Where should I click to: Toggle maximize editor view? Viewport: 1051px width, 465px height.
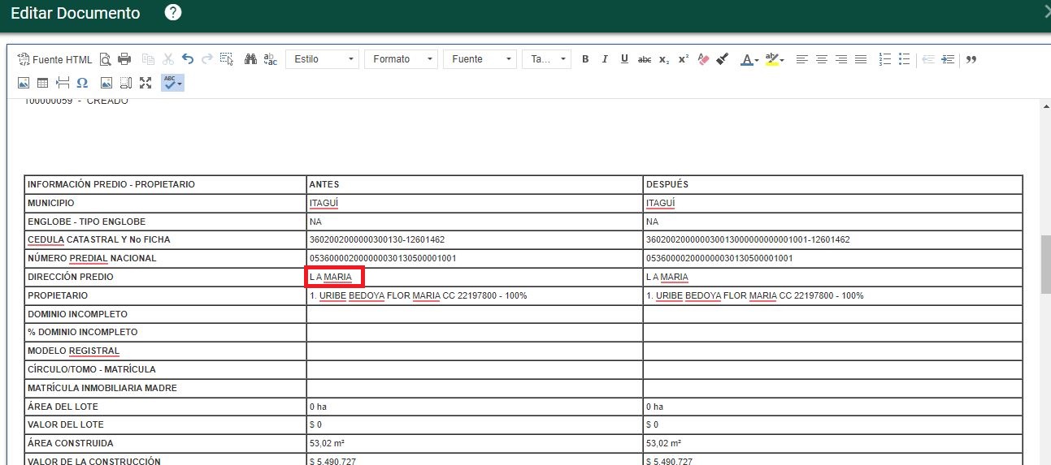click(x=145, y=83)
